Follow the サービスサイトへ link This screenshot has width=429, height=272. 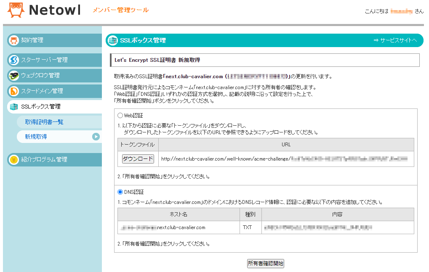(395, 40)
